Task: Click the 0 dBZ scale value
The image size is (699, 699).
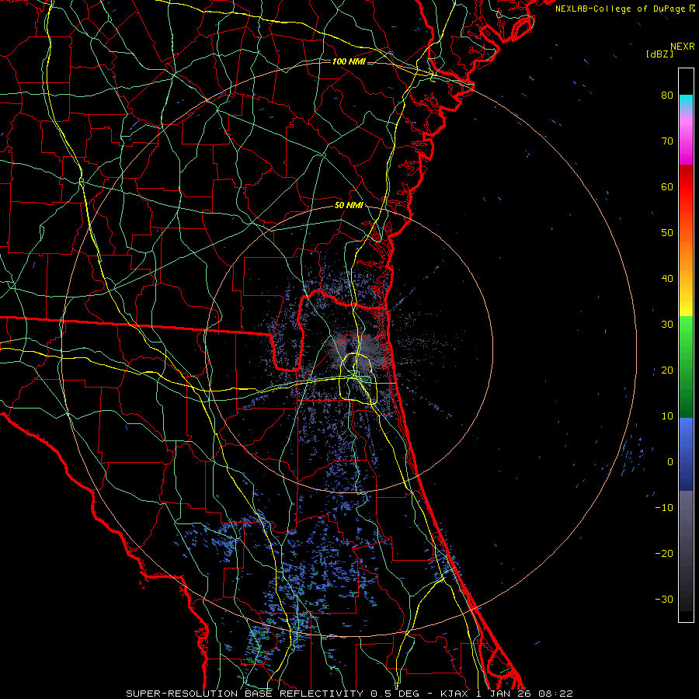Action: coord(670,462)
